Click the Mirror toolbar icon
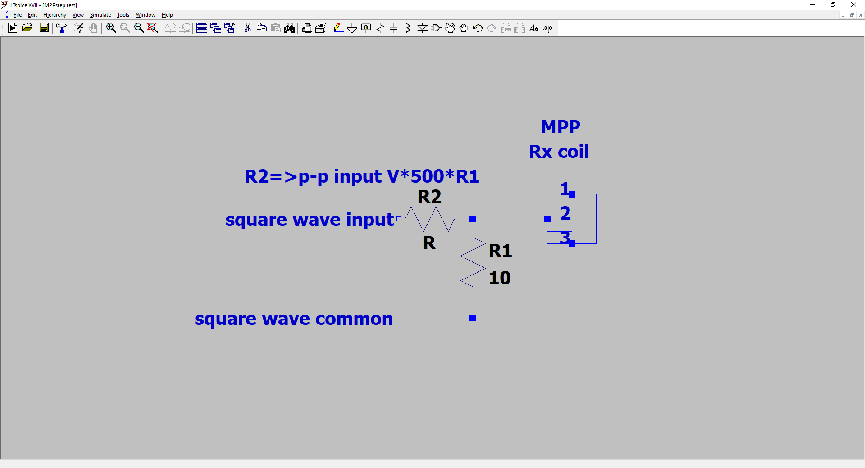The width and height of the screenshot is (865, 468). (x=520, y=28)
